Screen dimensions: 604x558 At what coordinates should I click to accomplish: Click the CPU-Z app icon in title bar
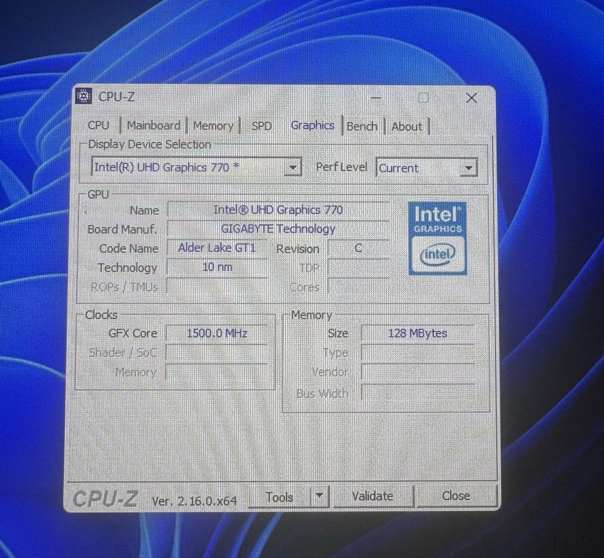tap(83, 96)
